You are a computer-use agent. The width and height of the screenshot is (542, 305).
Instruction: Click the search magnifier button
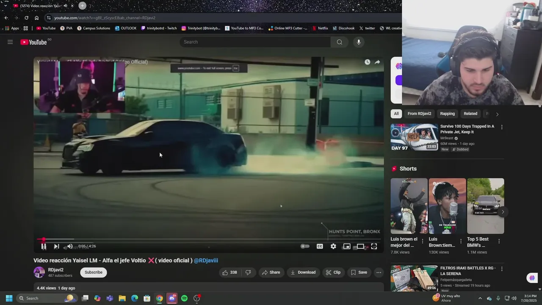340,42
